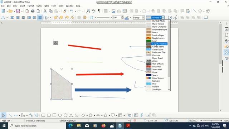
Task: Click the Spelling check abc icon
Action: [93, 11]
